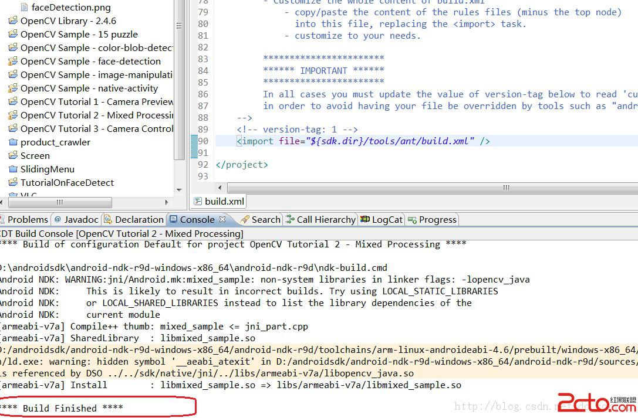Viewport: 638px width, 418px height.
Task: Click the product_crawler folder icon
Action: coord(13,142)
